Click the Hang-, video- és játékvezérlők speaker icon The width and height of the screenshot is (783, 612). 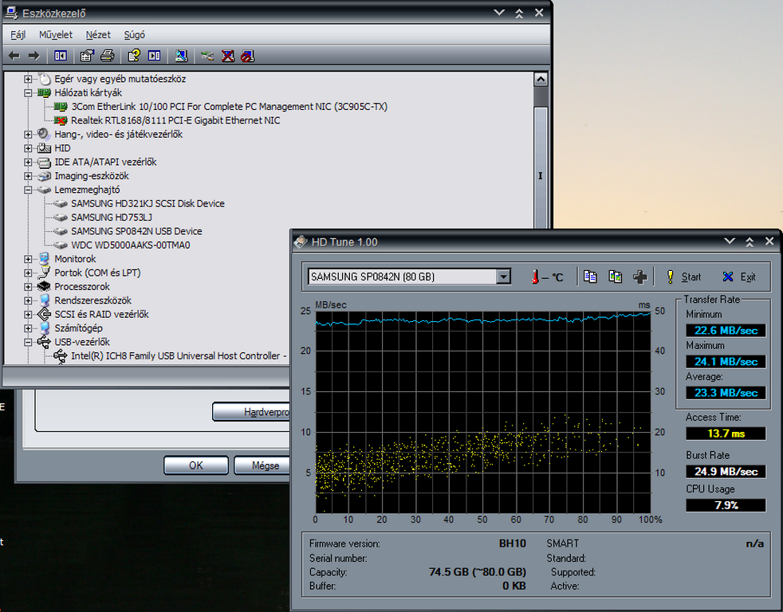tap(44, 134)
